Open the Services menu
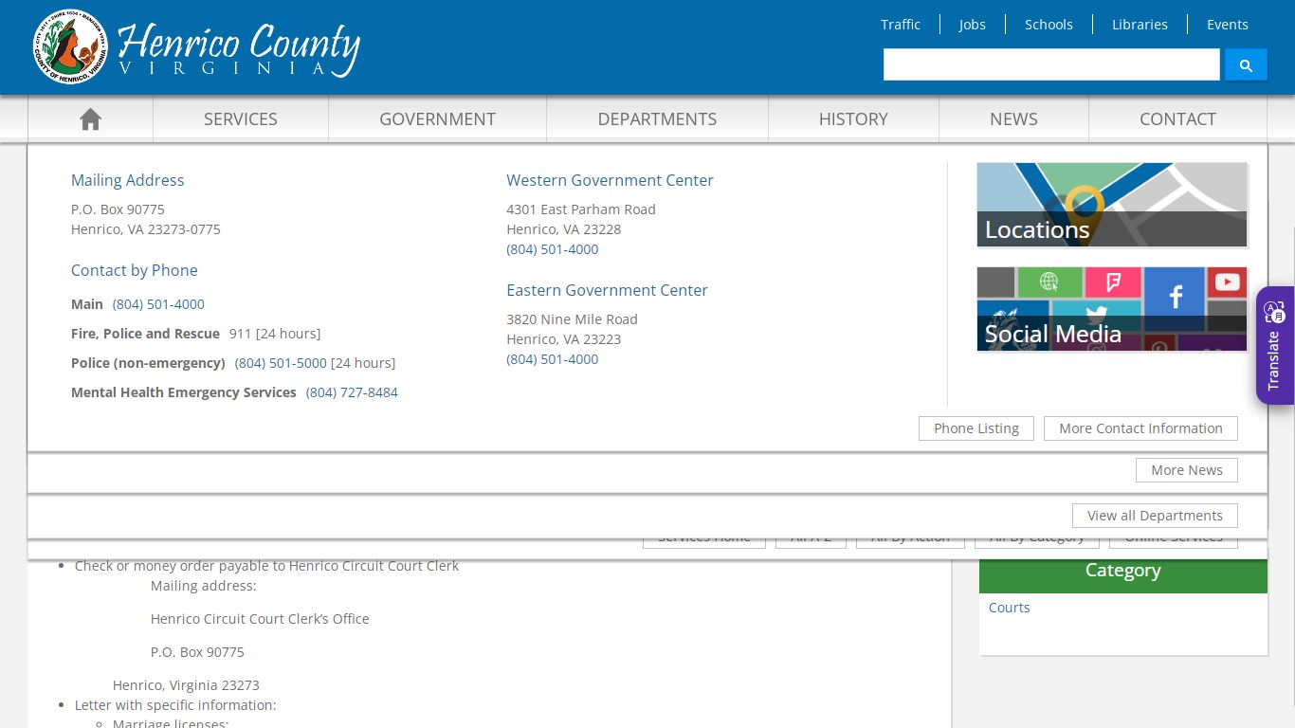Image resolution: width=1295 pixels, height=728 pixels. (241, 118)
